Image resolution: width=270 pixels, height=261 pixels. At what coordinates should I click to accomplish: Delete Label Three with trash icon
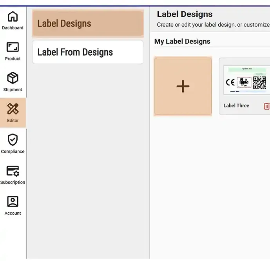coord(267,106)
